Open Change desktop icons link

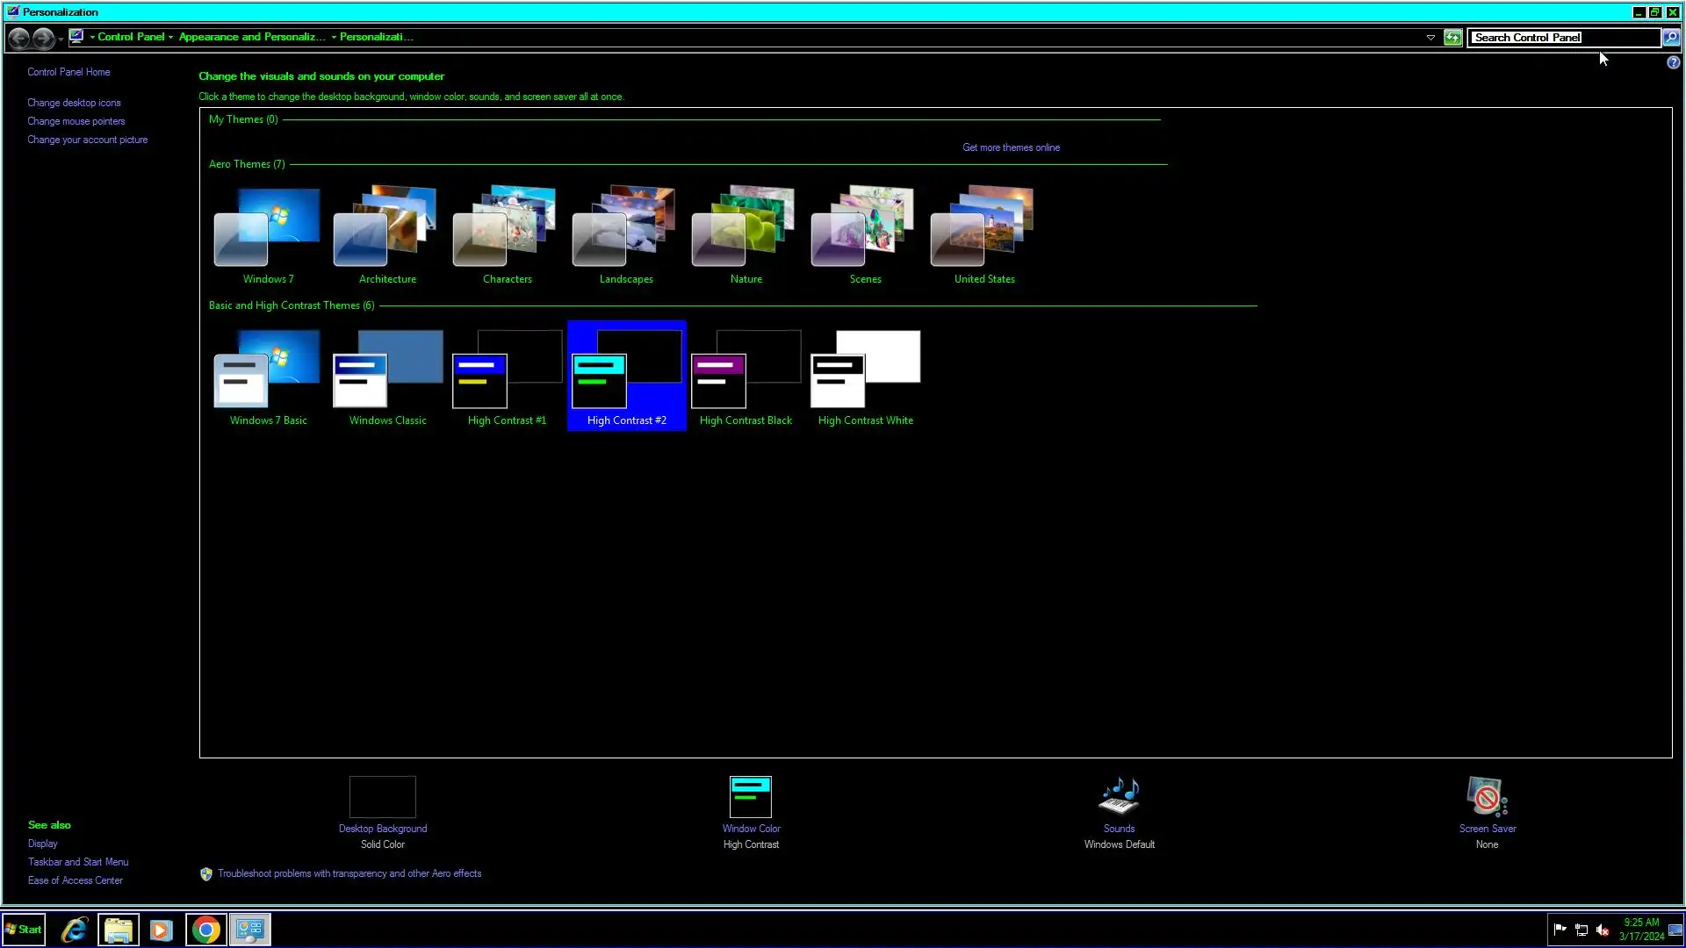click(x=74, y=103)
